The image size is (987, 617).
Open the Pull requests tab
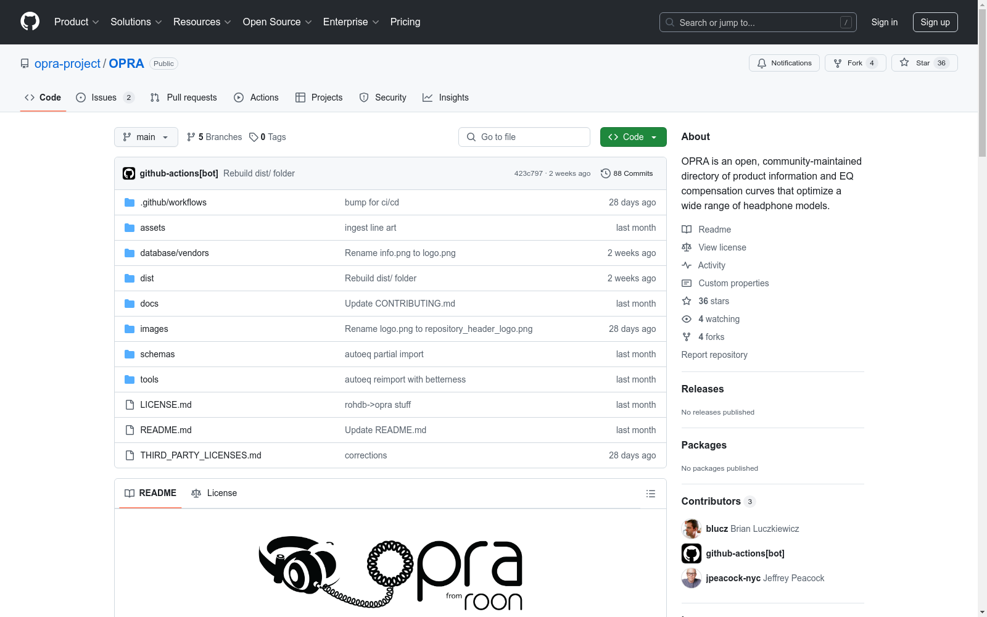(x=184, y=97)
